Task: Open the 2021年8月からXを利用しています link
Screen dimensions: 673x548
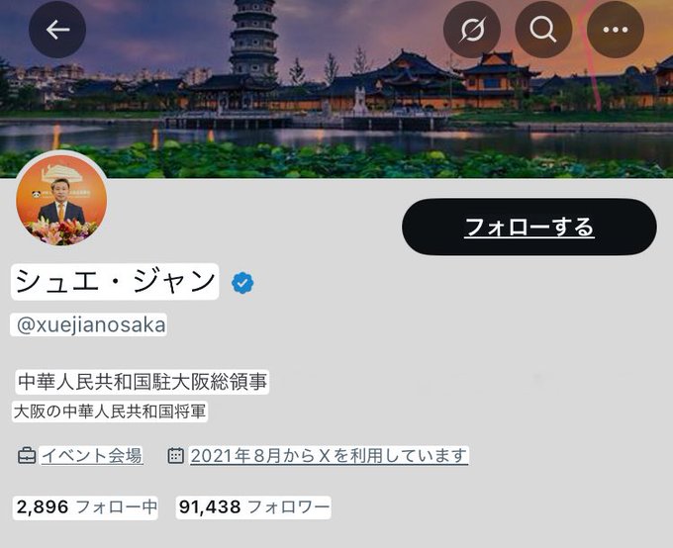Action: (330, 456)
